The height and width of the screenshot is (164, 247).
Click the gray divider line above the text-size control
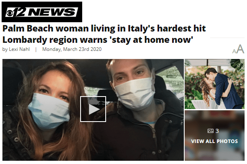(227, 38)
